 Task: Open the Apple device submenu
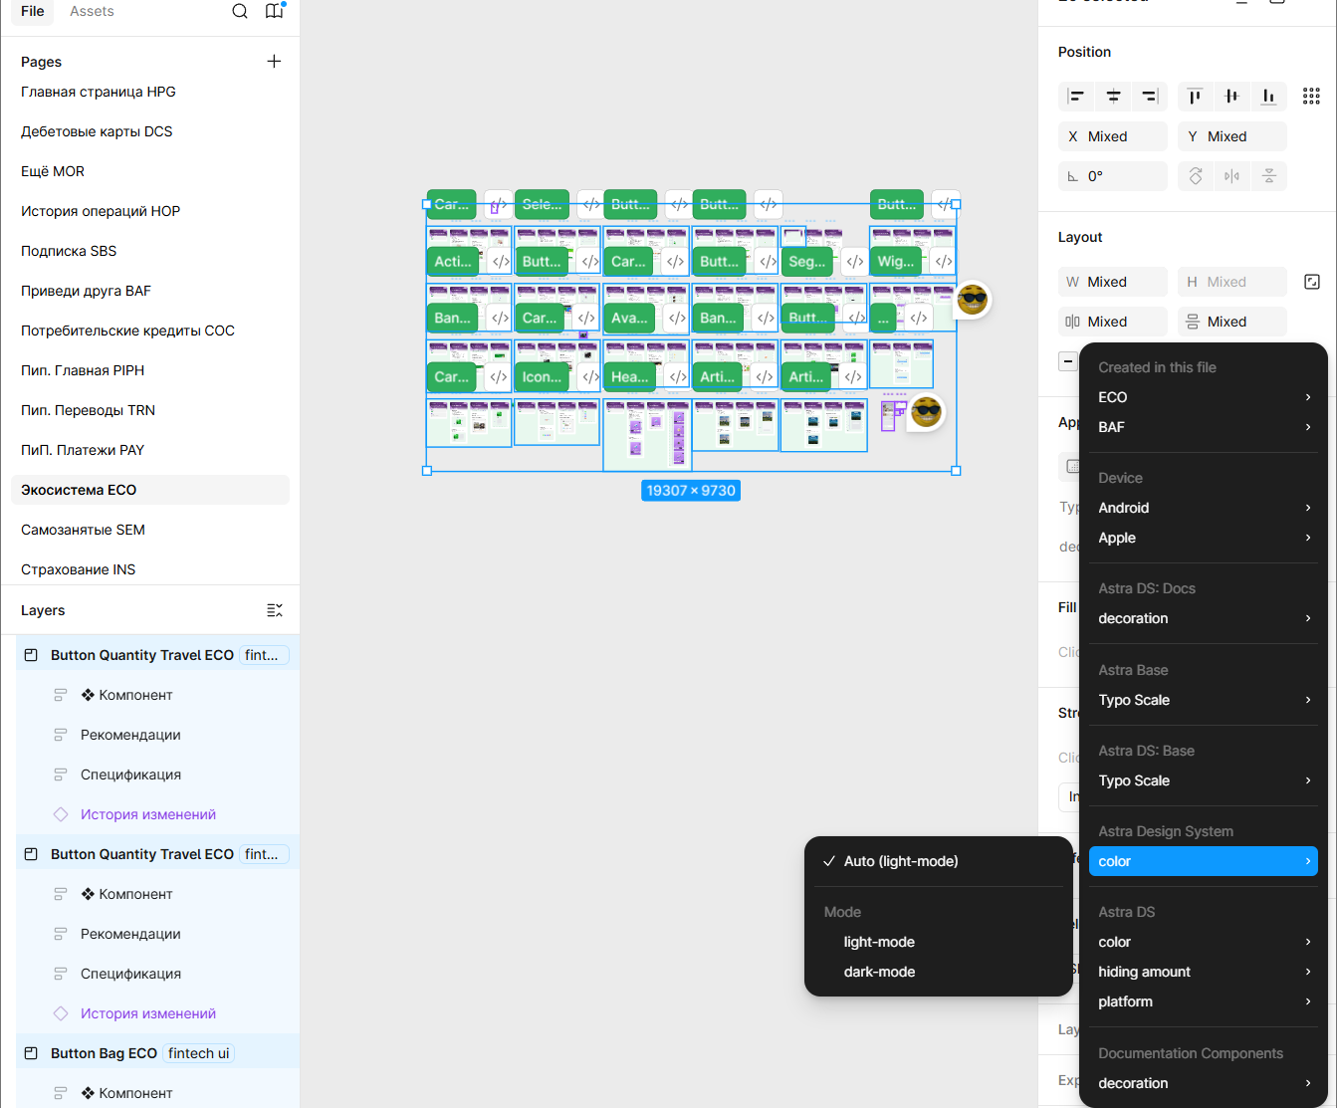tap(1204, 538)
